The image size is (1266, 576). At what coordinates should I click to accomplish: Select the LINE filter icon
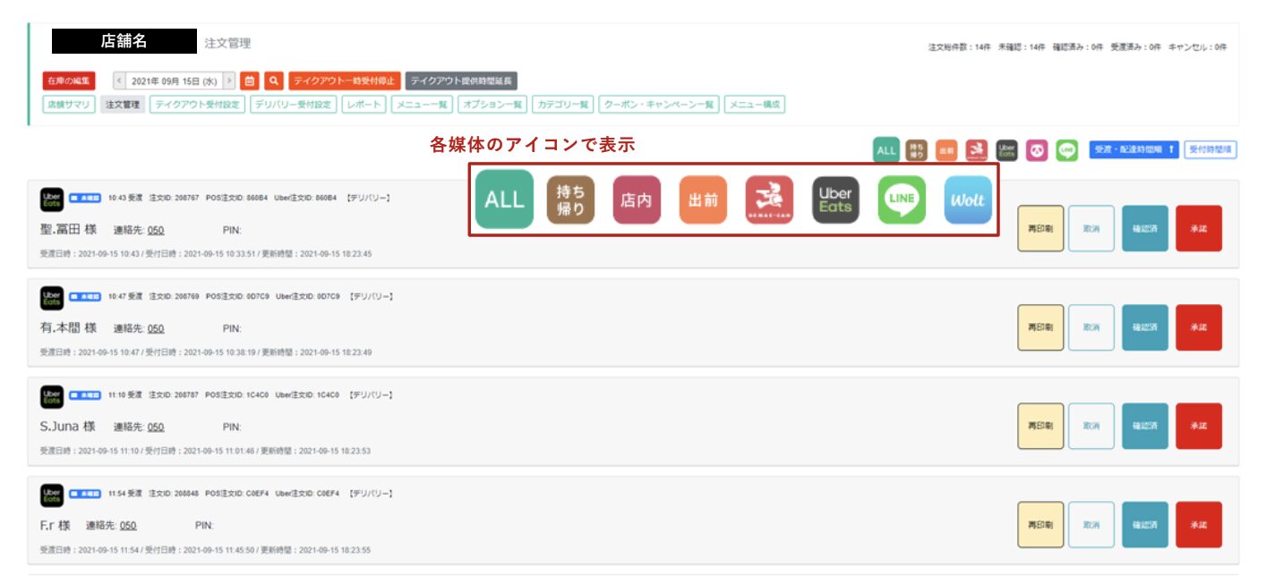(x=1065, y=150)
